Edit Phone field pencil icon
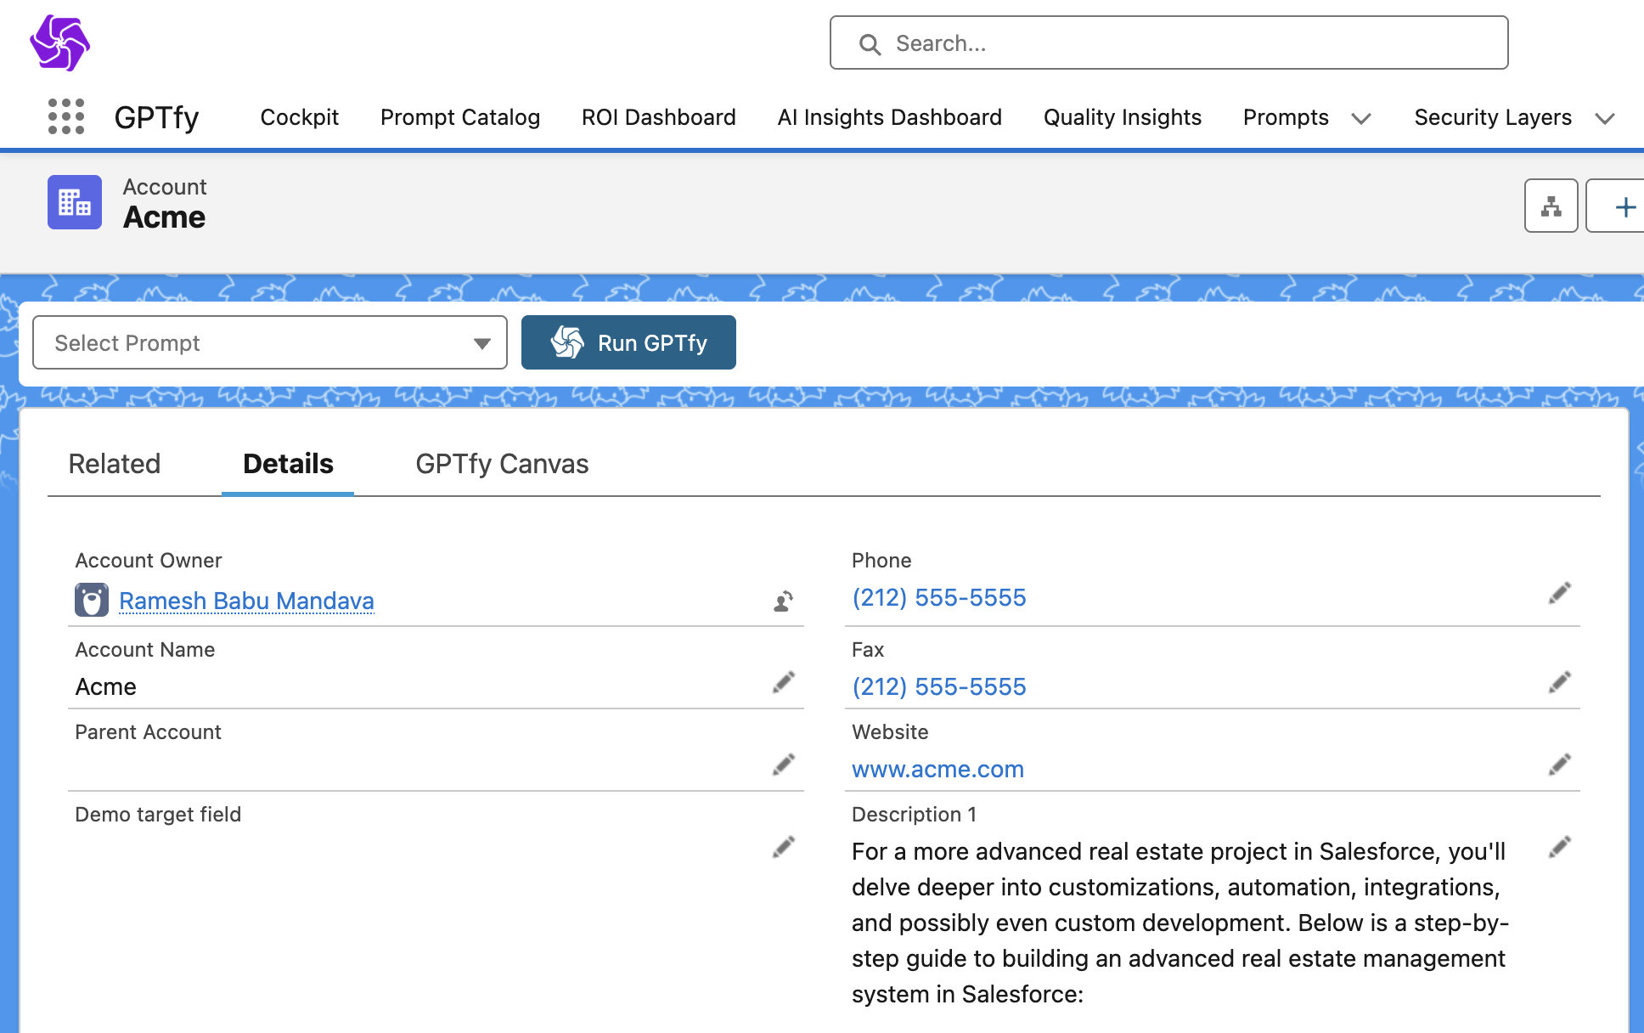This screenshot has width=1644, height=1033. 1559,593
